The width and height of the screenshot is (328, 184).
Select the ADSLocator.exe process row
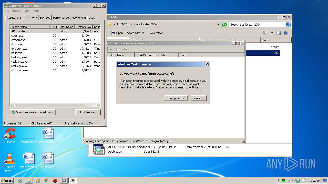point(55,31)
